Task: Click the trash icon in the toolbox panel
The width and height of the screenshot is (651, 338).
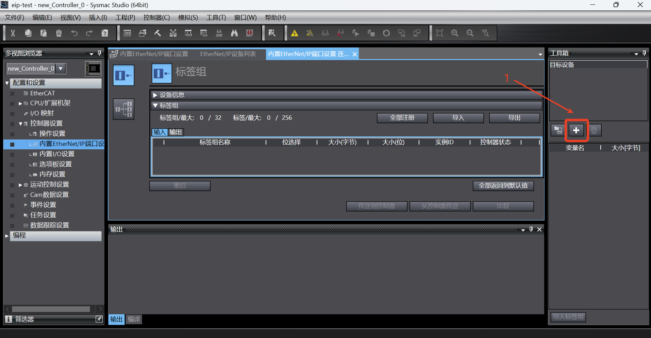Action: (x=594, y=130)
